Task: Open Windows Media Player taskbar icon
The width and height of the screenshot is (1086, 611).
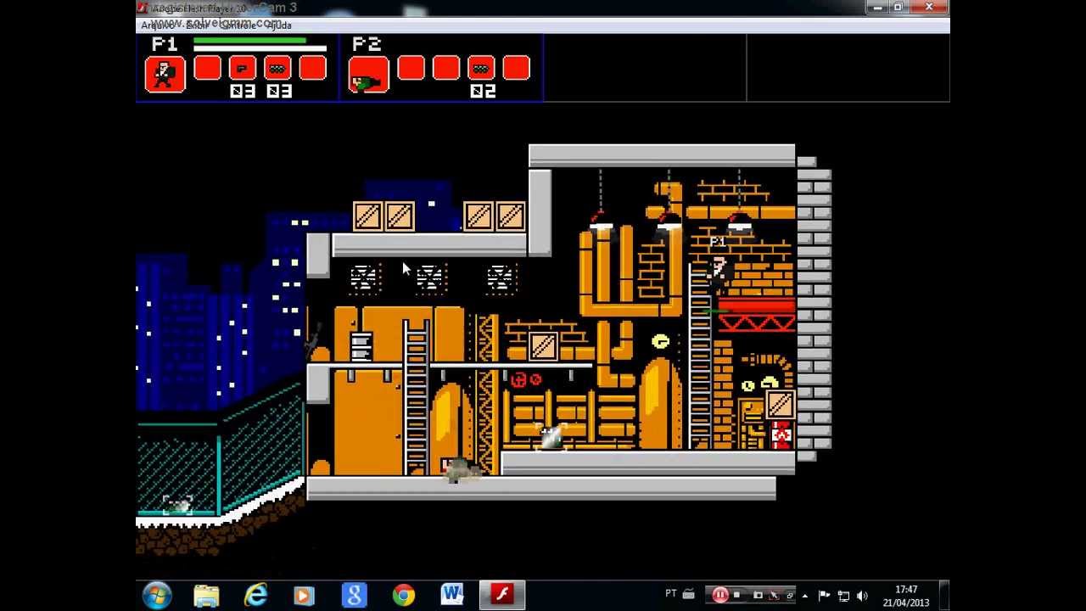Action: point(304,595)
